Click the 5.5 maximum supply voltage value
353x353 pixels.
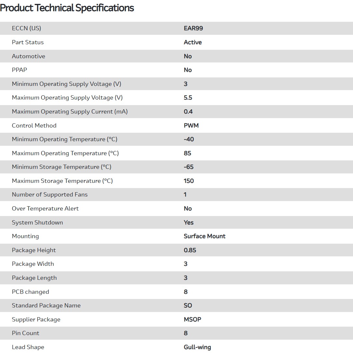point(188,98)
